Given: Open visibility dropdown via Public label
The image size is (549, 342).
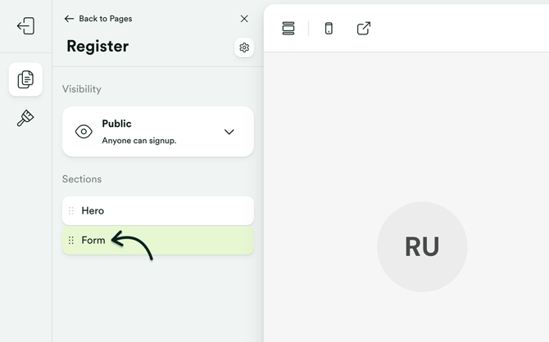Looking at the screenshot, I should 116,124.
